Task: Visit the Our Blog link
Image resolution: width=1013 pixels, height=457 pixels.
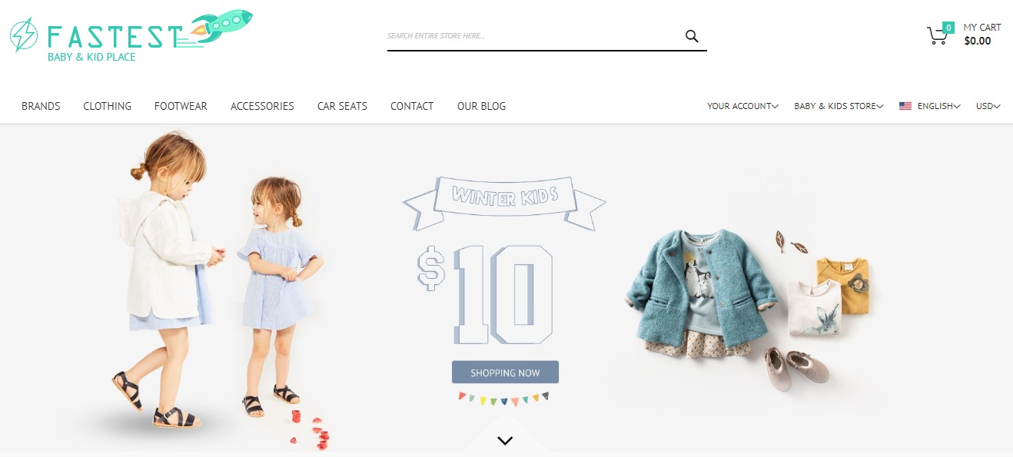Action: pos(481,106)
